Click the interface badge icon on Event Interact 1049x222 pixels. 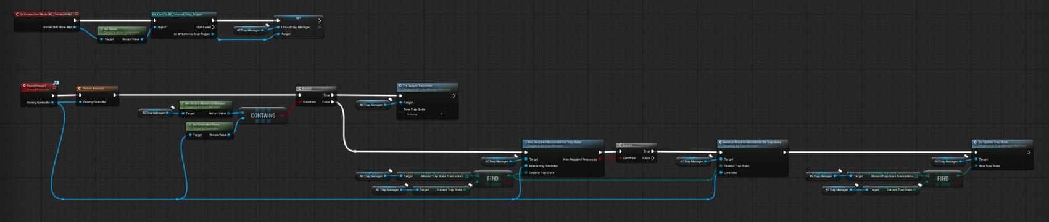pos(56,83)
